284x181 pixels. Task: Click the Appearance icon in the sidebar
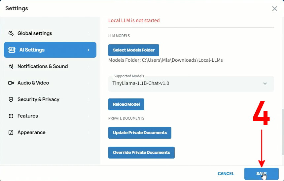coord(11,132)
